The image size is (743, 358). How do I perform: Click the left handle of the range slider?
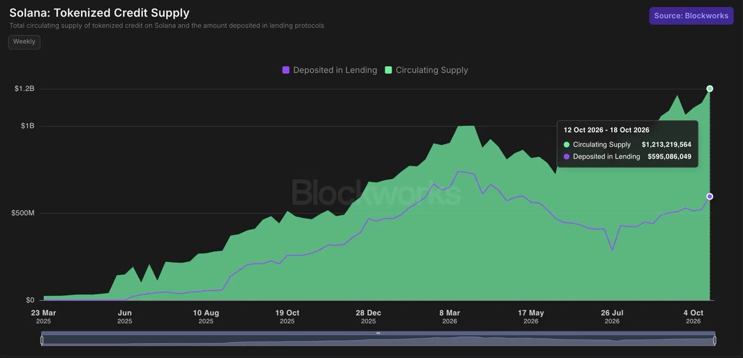tap(42, 340)
